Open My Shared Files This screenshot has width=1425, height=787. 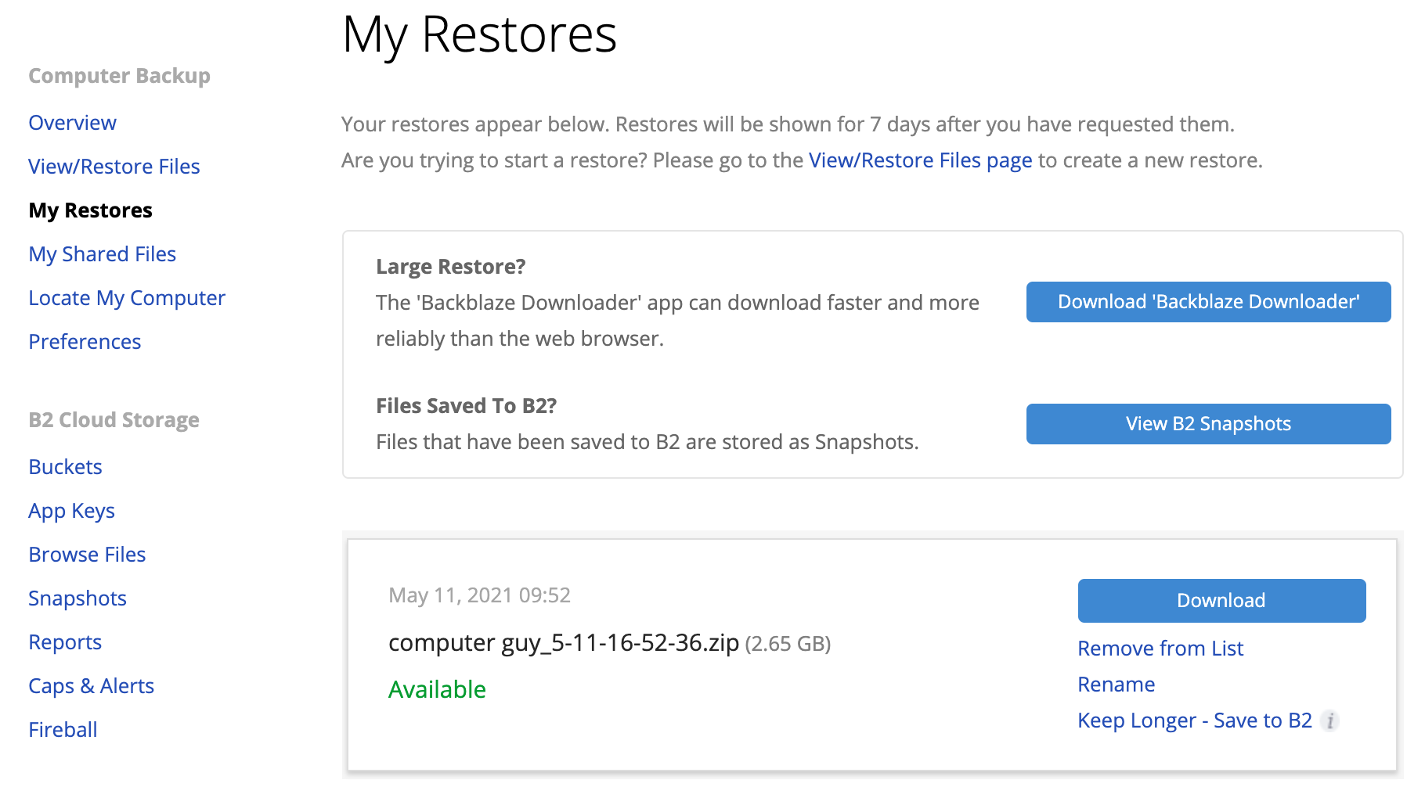(103, 254)
